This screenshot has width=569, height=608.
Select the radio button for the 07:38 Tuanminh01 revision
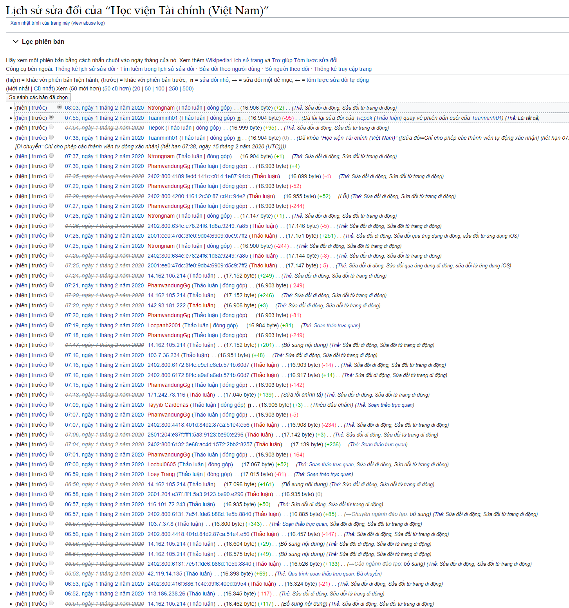(51, 137)
